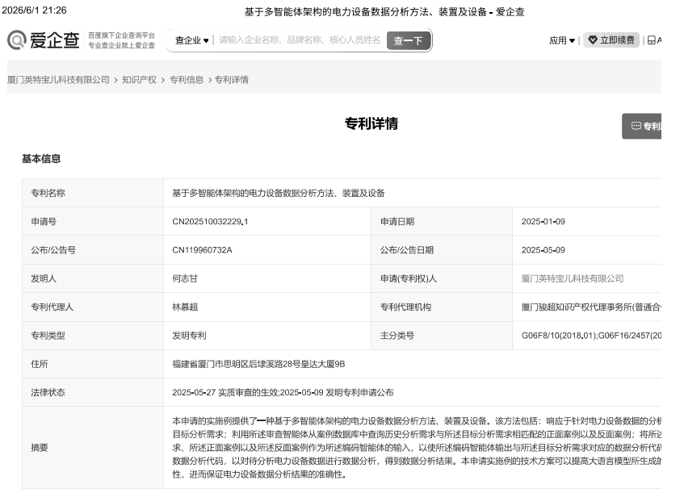Image resolution: width=680 pixels, height=493 pixels.
Task: Select patent name cell value text
Action: point(279,193)
